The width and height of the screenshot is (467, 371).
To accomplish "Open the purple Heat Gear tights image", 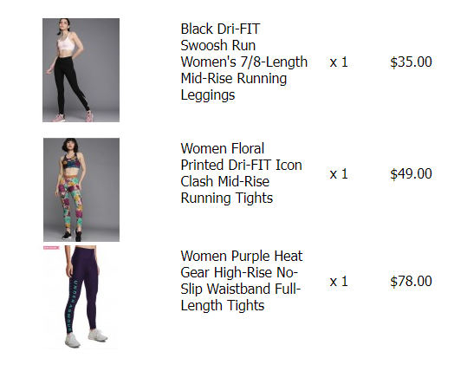I will click(81, 297).
